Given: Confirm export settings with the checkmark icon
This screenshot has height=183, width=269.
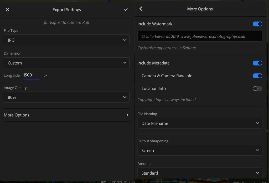Looking at the screenshot, I should pyautogui.click(x=126, y=9).
